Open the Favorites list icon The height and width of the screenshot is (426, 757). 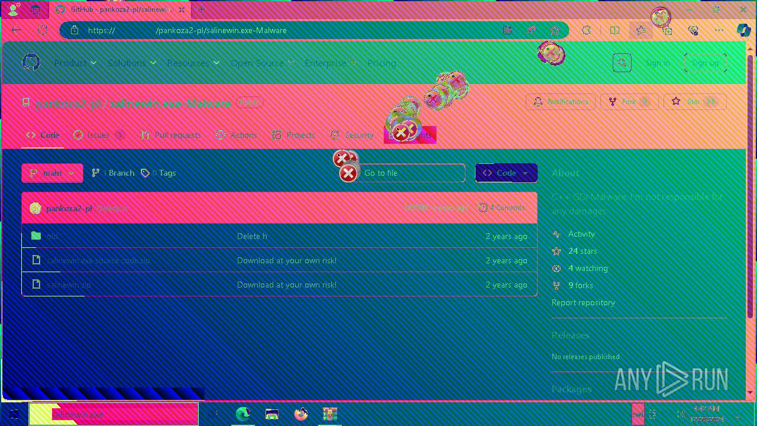(x=641, y=30)
